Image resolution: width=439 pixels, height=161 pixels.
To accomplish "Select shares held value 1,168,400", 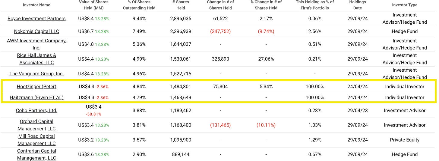I will (181, 125).
